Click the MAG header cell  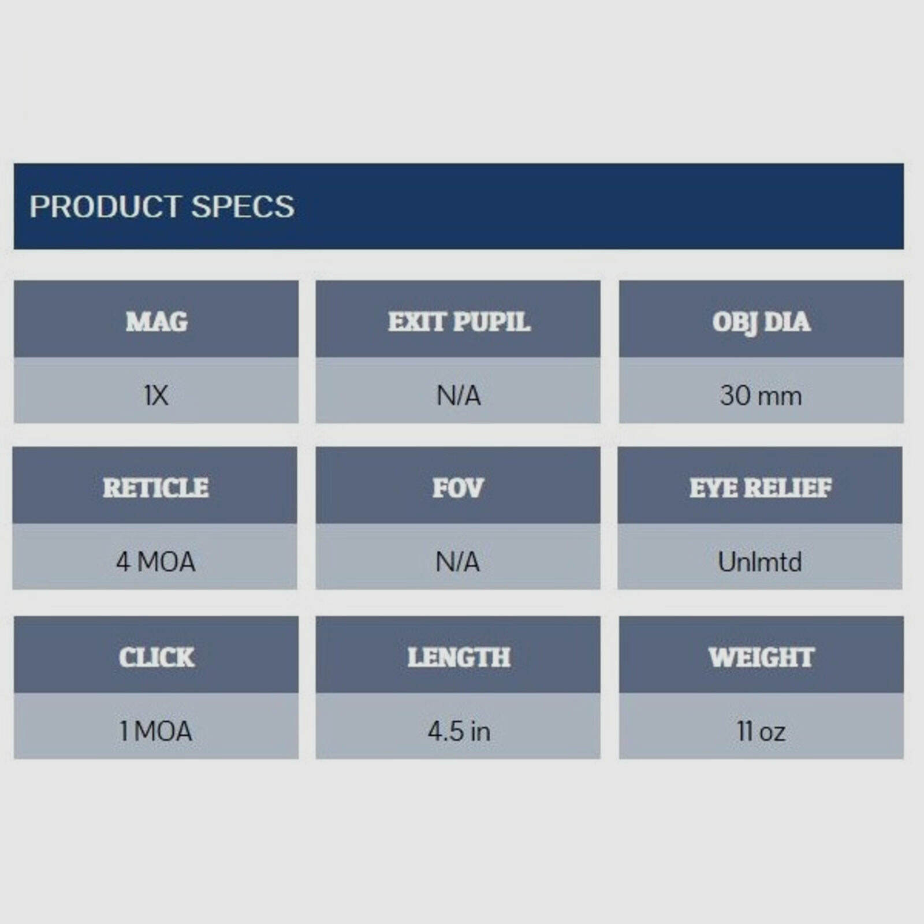(157, 321)
